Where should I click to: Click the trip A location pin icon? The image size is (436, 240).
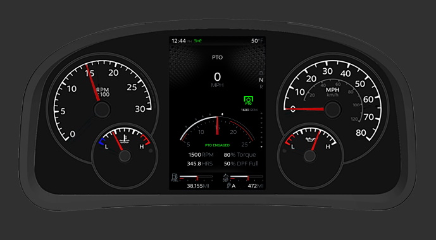tap(228, 186)
